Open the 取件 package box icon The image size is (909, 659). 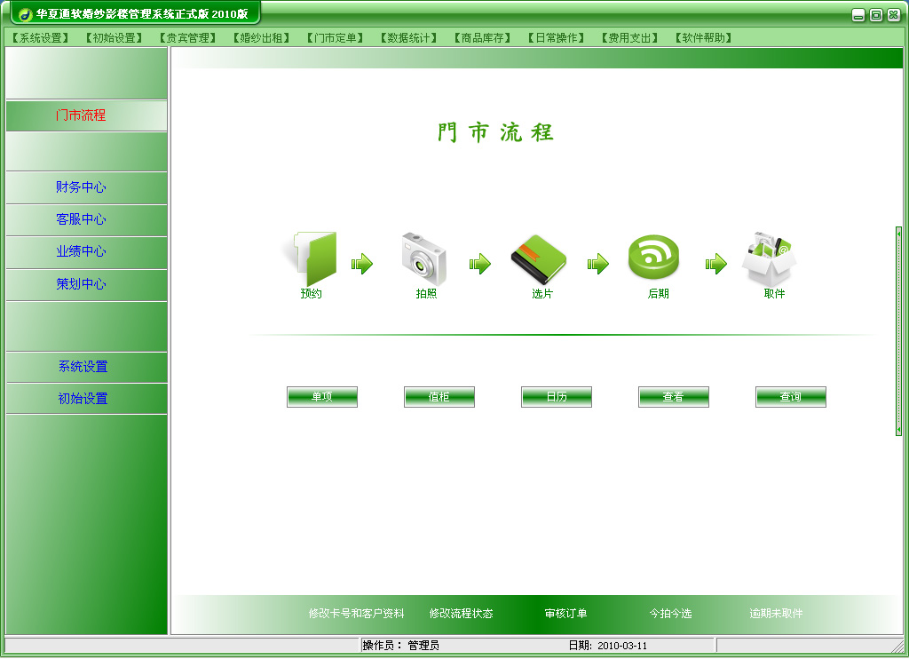[770, 258]
